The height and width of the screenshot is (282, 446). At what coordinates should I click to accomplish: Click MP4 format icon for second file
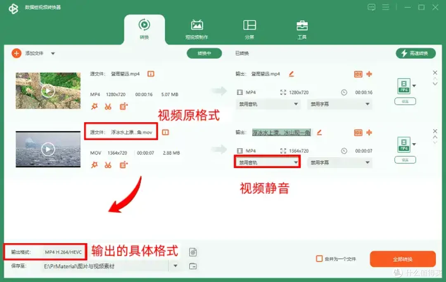coord(404,145)
